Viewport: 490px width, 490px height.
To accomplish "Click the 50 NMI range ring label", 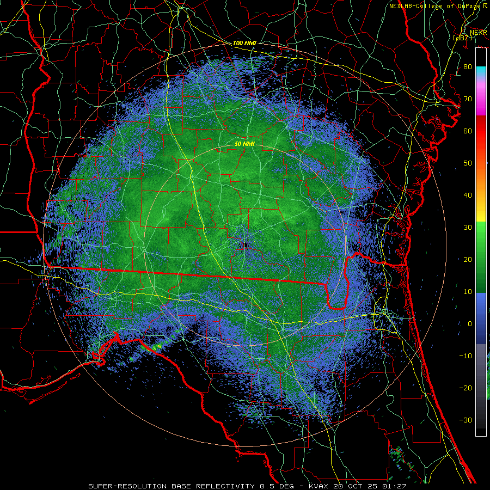I will [244, 144].
